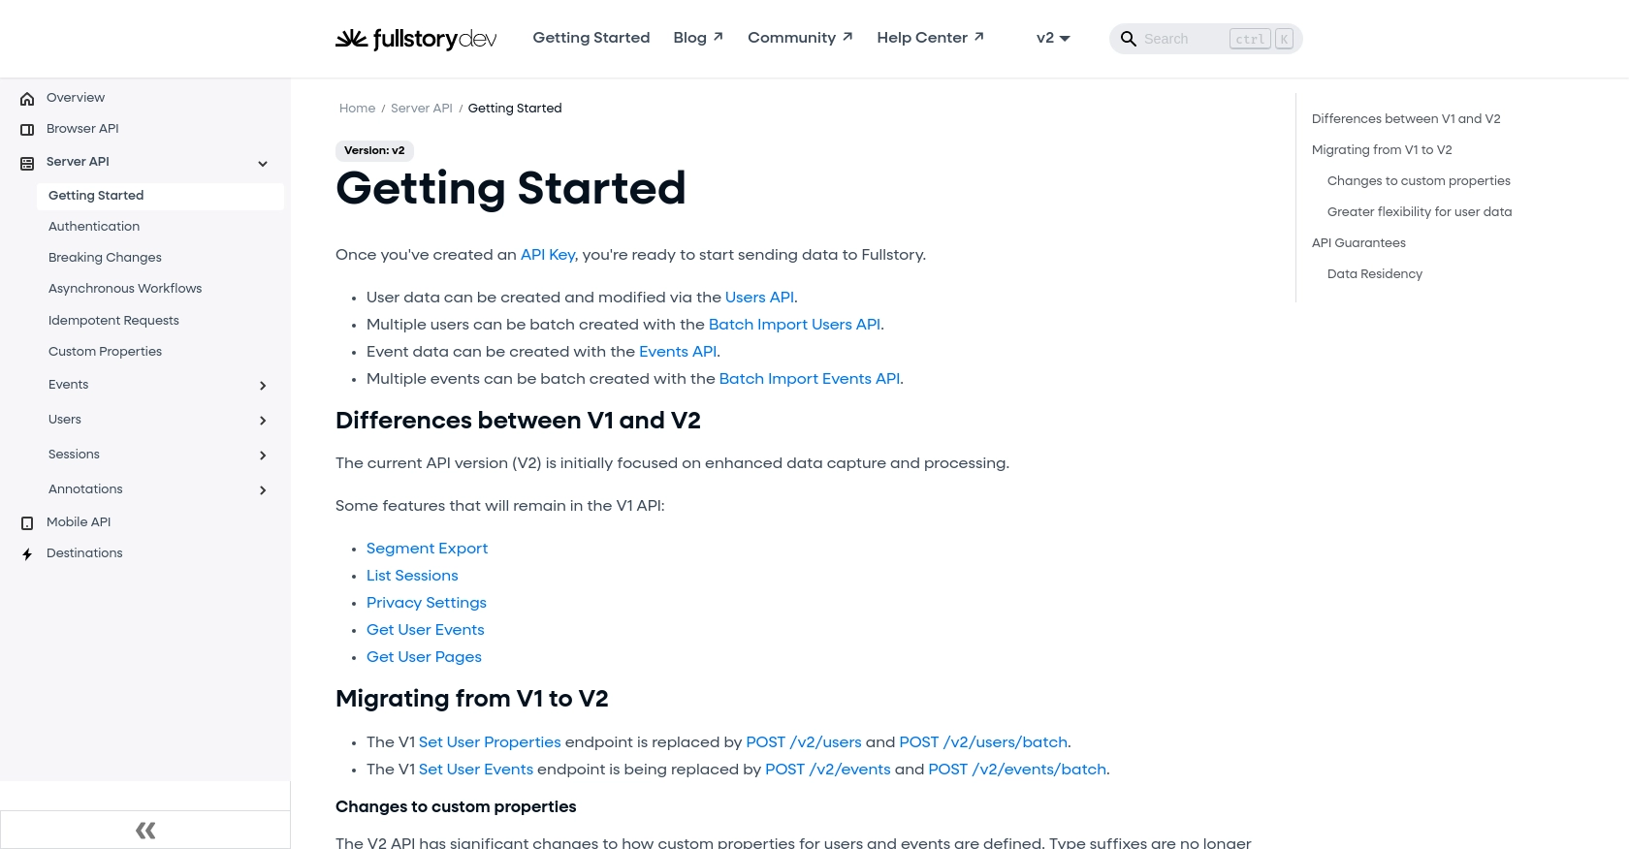1629x849 pixels.
Task: Open the v2 version dropdown
Action: [x=1053, y=38]
